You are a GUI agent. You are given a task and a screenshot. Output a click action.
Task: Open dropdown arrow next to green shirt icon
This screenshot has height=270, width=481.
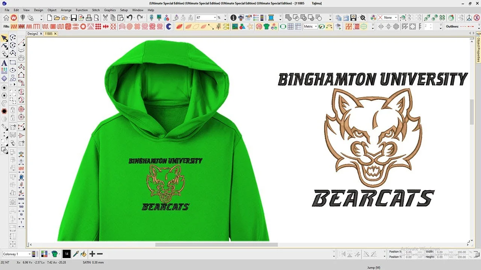click(60, 254)
